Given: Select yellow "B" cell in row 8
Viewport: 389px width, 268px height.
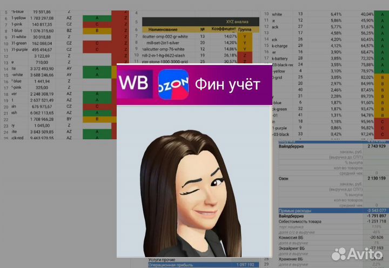Looking at the screenshot, I should point(97,31).
